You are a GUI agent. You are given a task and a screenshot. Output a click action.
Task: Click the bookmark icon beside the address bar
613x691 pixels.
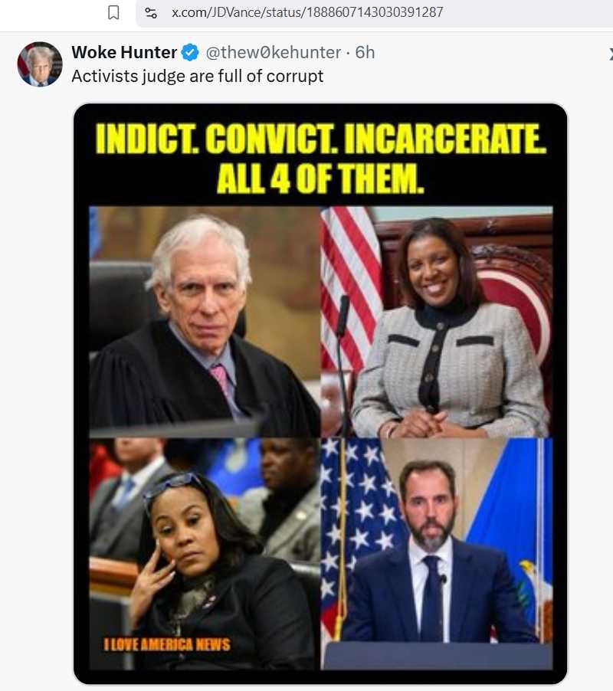(x=113, y=12)
